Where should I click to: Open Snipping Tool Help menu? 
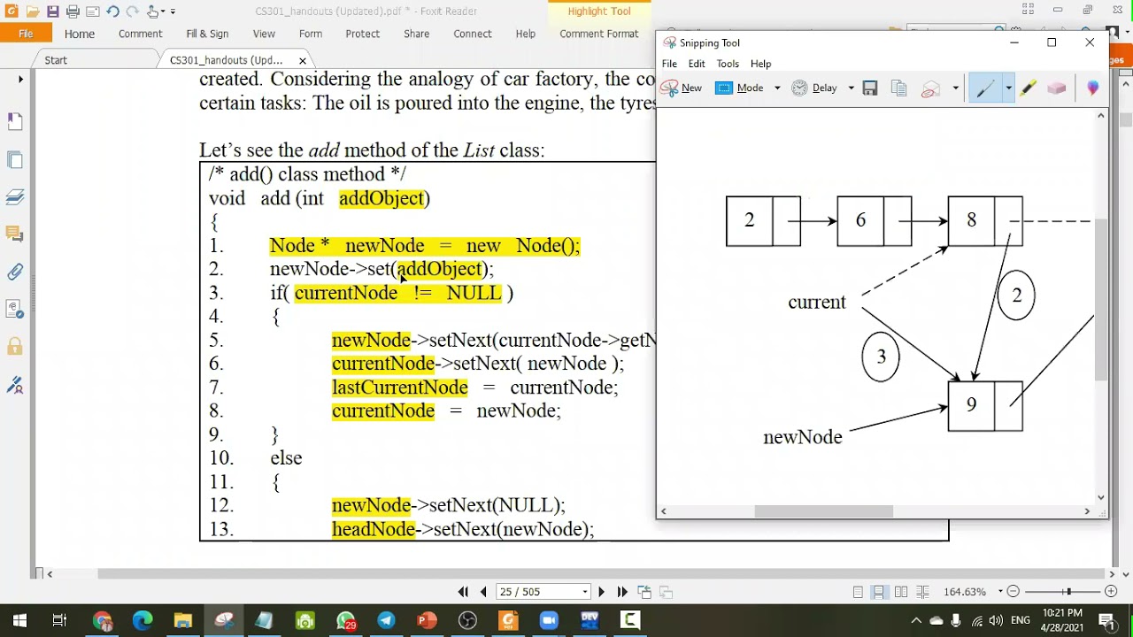coord(760,64)
